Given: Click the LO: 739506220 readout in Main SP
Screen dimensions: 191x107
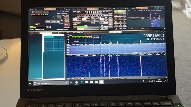Looking at the screenshot, I should click(x=155, y=39).
